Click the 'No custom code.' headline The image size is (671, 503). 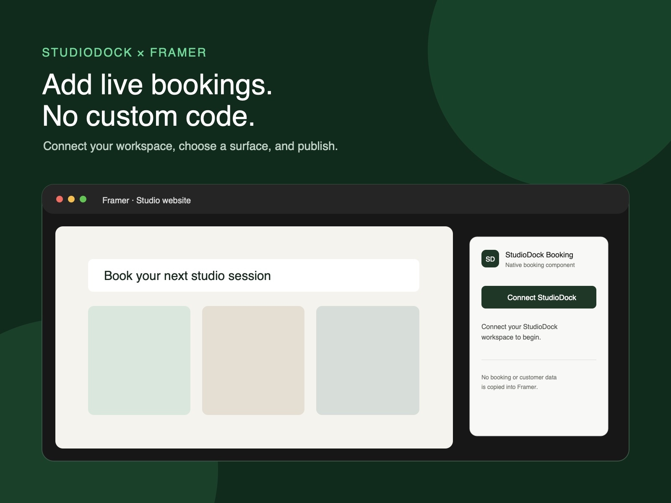[x=149, y=116]
